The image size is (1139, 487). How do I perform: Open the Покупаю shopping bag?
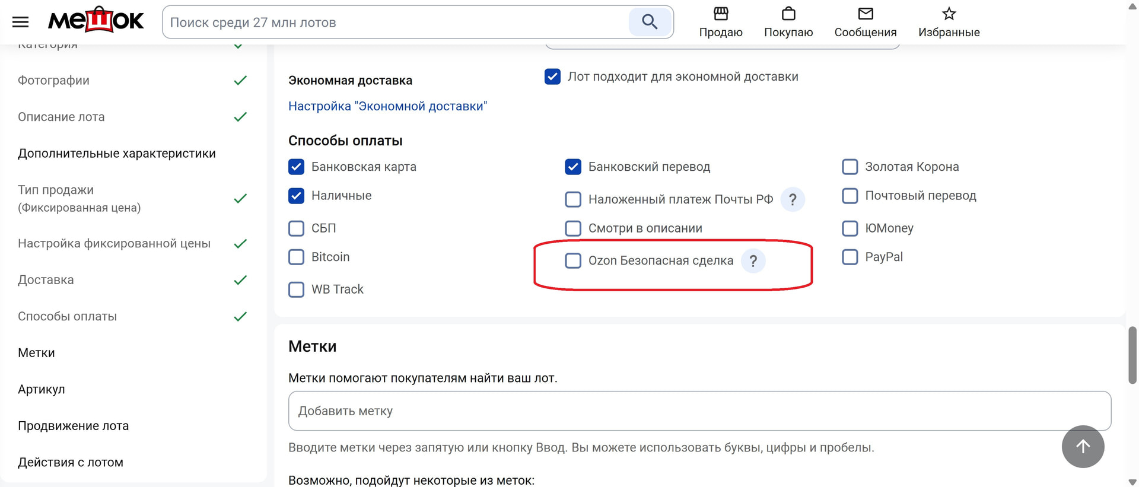coord(788,14)
